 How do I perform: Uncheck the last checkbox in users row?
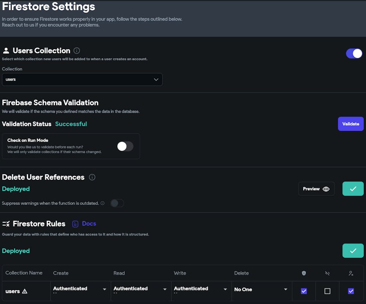[351, 291]
